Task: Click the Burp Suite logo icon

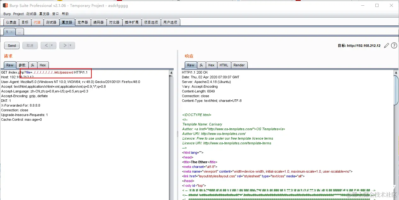Action: point(5,5)
